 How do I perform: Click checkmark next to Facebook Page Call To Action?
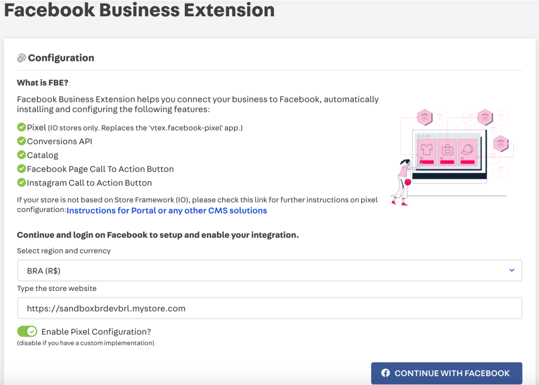pyautogui.click(x=21, y=168)
